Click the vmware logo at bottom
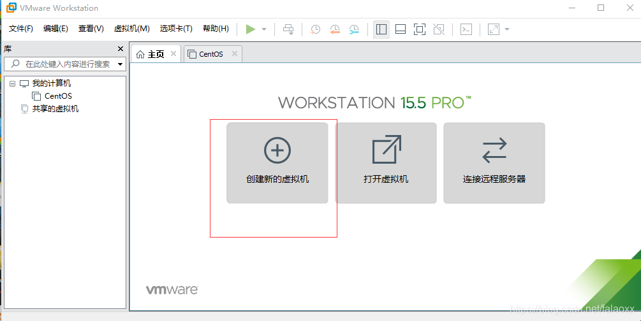This screenshot has width=641, height=321. (x=172, y=290)
